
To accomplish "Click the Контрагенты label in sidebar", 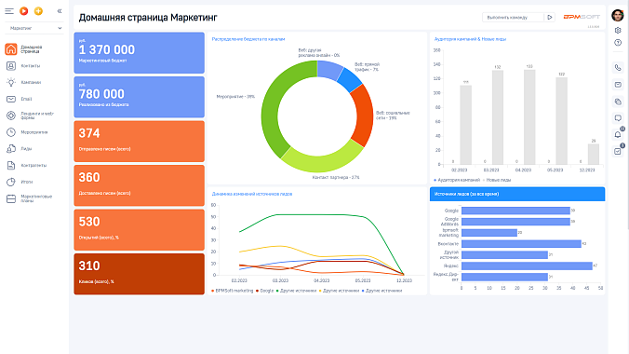I will 33,165.
